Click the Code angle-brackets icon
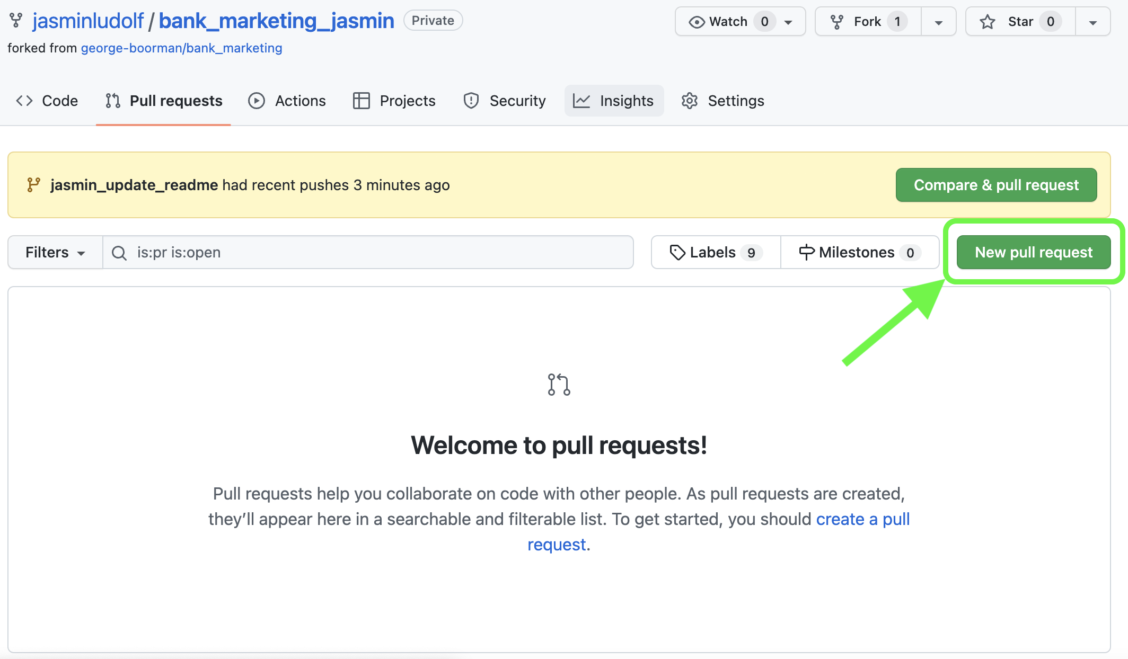 [24, 101]
